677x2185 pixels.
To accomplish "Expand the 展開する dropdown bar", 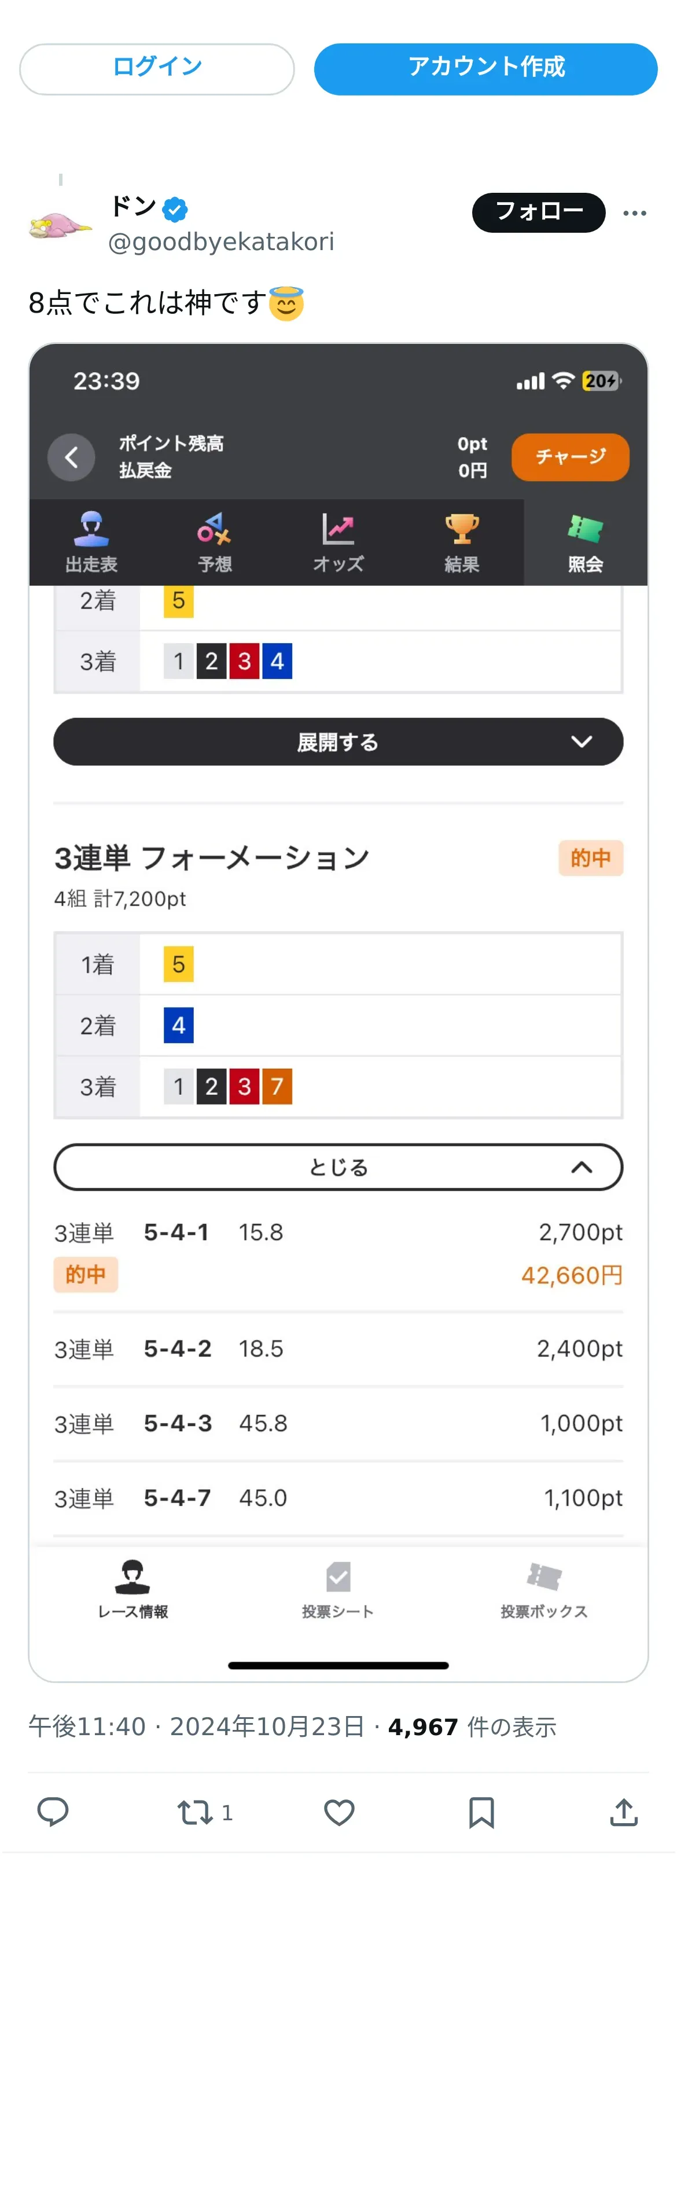I will [x=338, y=741].
